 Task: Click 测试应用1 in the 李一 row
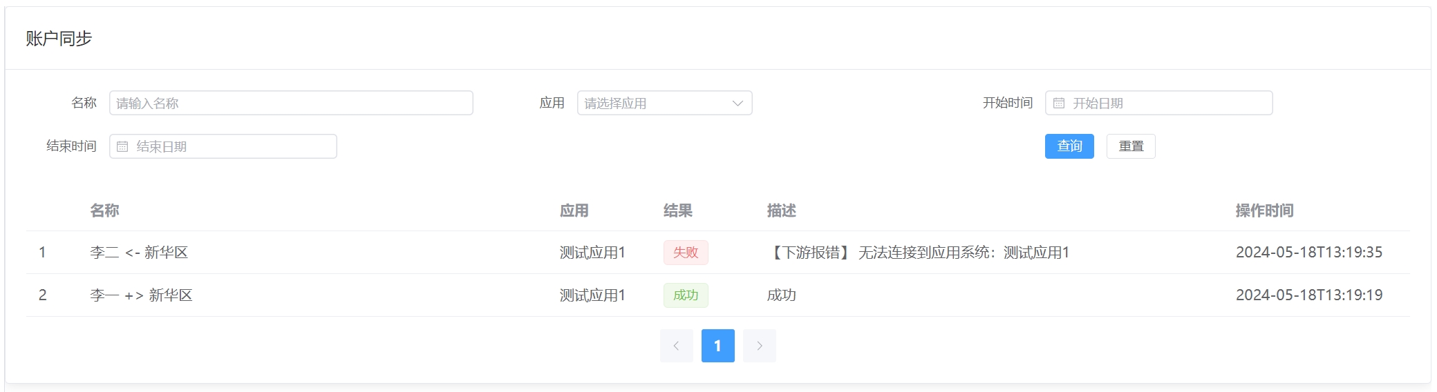tap(592, 295)
